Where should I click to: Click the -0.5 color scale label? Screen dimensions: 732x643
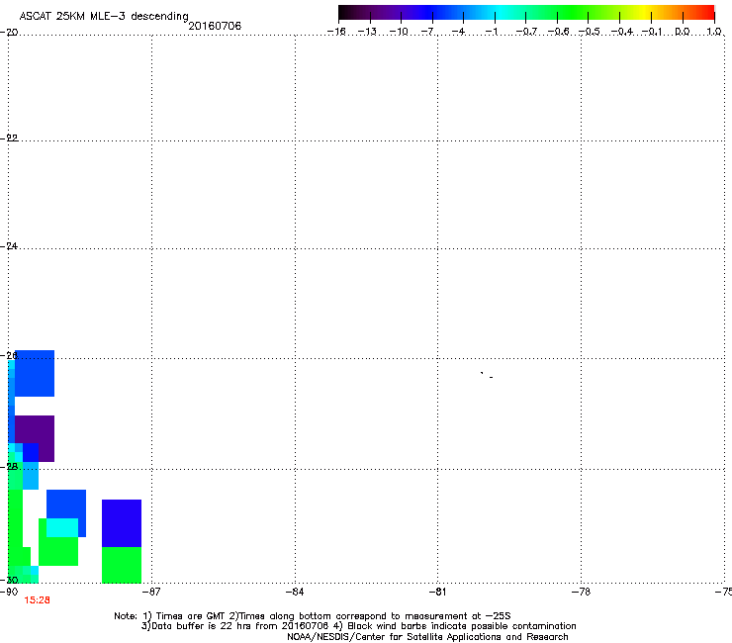click(590, 32)
